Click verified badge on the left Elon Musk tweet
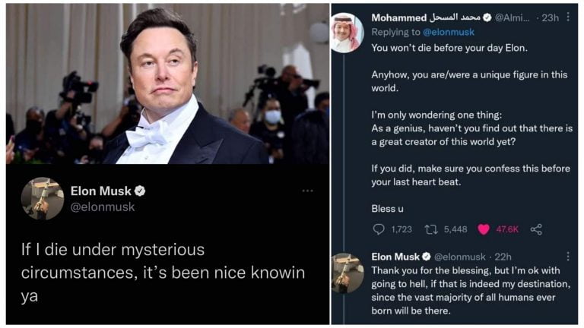 [x=140, y=191]
